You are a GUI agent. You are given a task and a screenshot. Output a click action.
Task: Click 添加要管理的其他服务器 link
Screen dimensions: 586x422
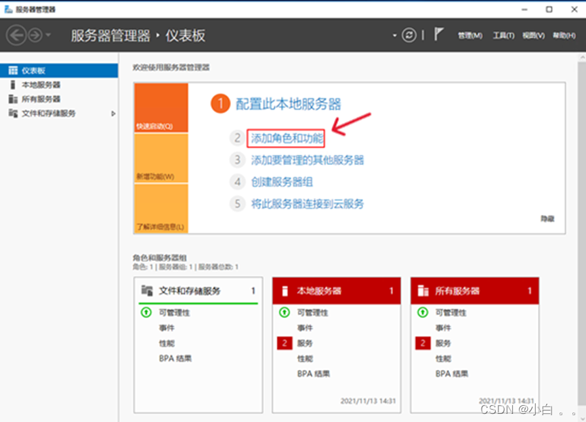tap(307, 160)
